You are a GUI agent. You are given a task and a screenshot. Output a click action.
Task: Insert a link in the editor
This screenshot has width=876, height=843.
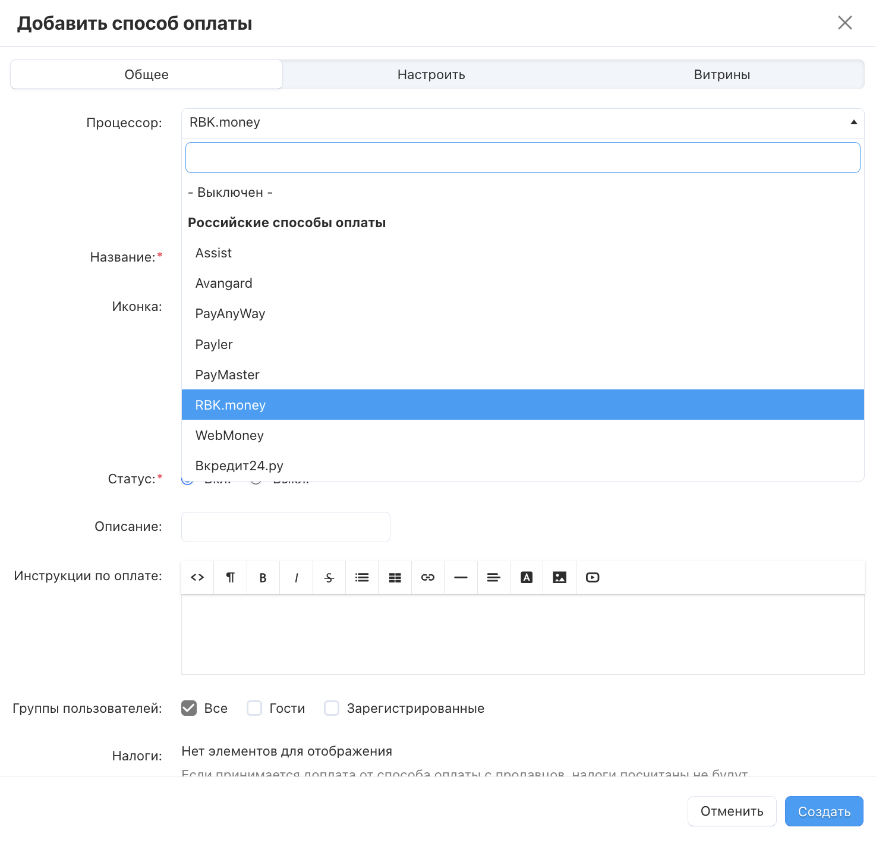point(428,577)
